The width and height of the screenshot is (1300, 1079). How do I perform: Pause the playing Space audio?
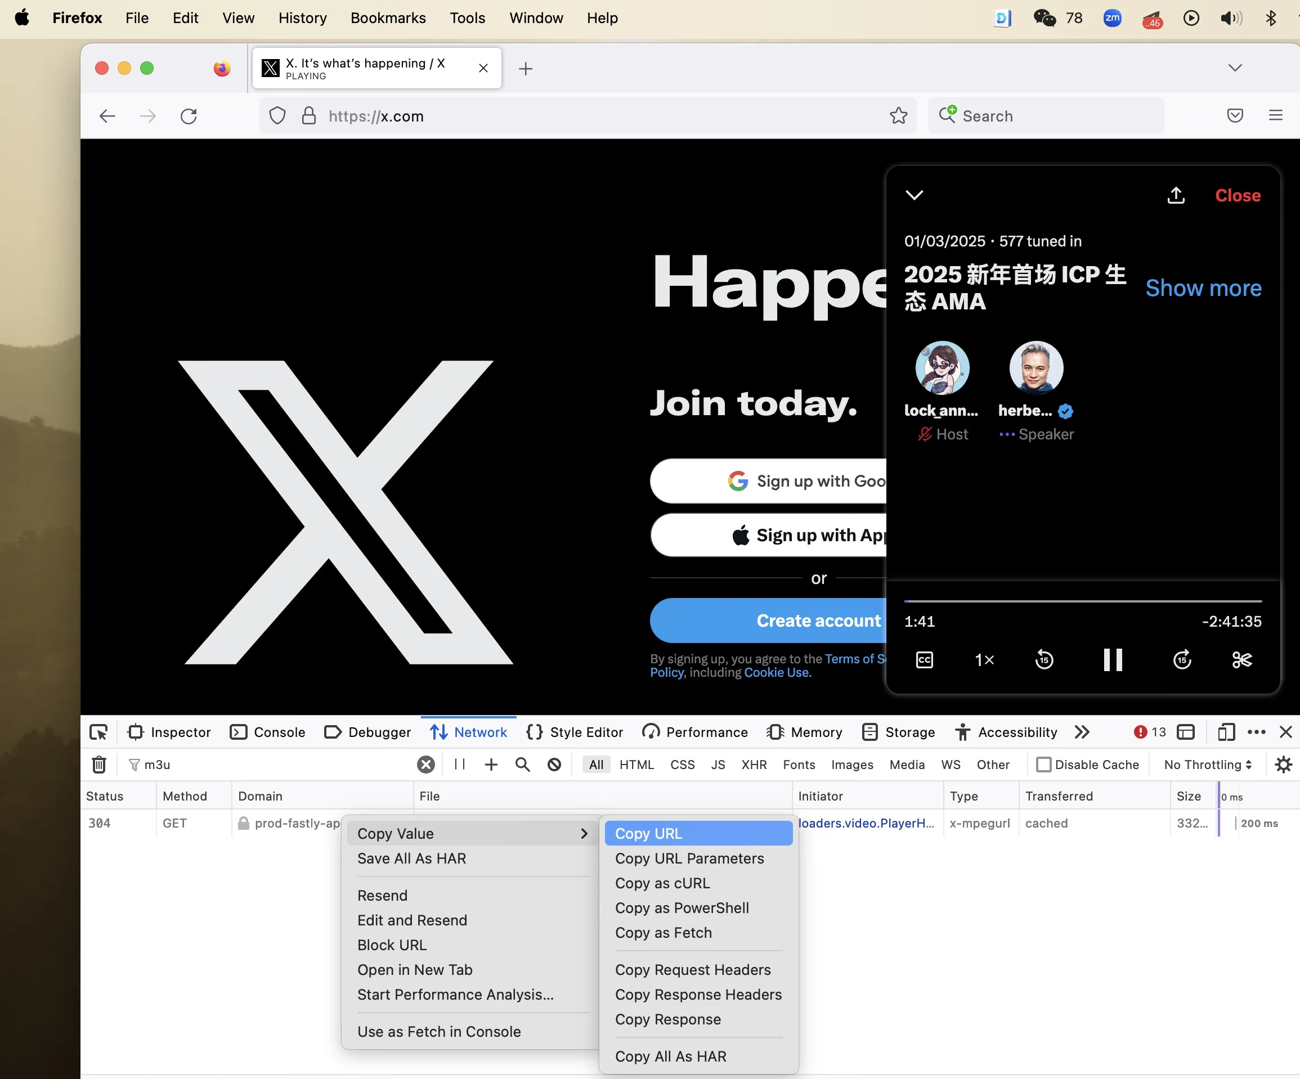tap(1113, 659)
